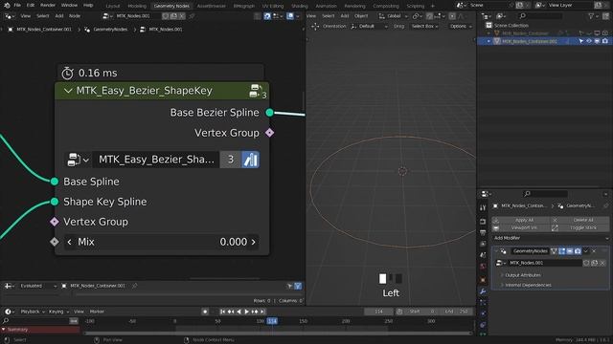Click the View Layer name field
Image resolution: width=613 pixels, height=344 pixels.
pyautogui.click(x=570, y=5)
